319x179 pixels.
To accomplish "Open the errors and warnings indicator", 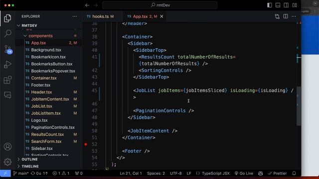I will 61,174.
